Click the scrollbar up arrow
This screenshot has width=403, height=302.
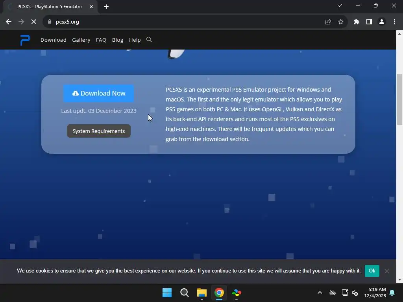click(x=400, y=34)
